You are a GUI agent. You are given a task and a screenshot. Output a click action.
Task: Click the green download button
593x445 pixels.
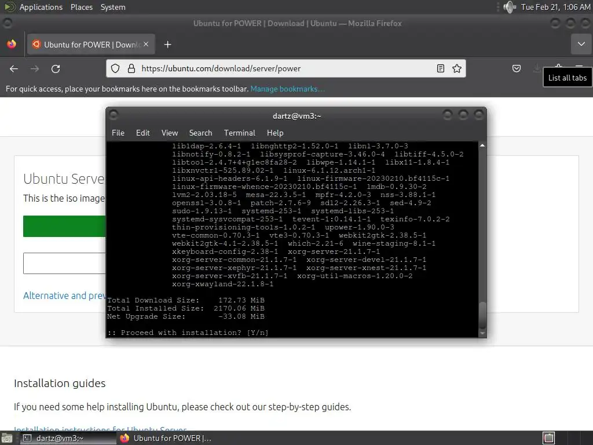(64, 227)
